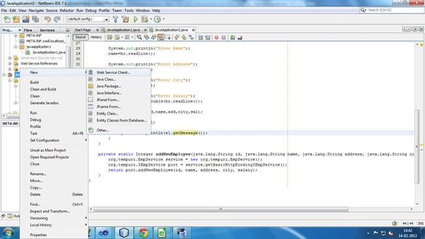Open the Navigate menu
Screen dimensions: 425x239
pyautogui.click(x=36, y=10)
